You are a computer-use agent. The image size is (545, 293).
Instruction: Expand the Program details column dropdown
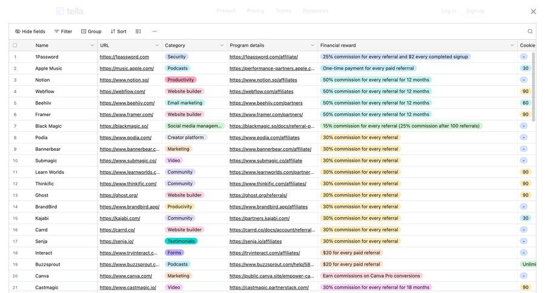click(312, 45)
